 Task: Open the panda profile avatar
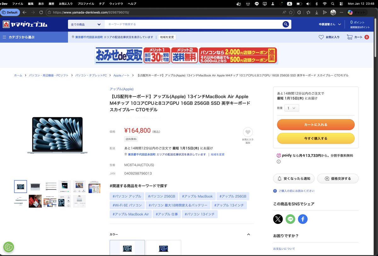pyautogui.click(x=333, y=12)
